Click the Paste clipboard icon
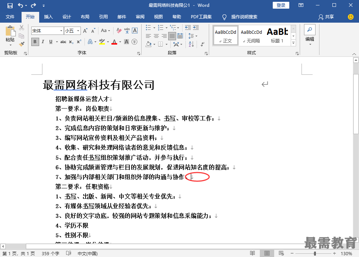359x257 pixels. 10,31
